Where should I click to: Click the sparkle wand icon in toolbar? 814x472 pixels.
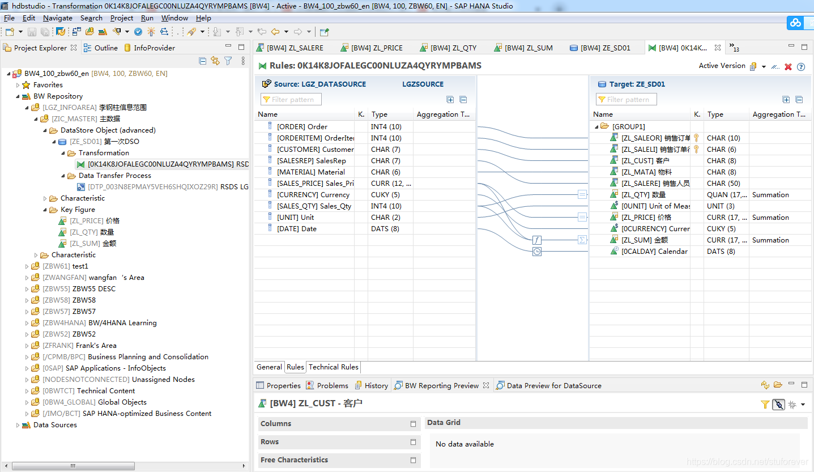[151, 32]
